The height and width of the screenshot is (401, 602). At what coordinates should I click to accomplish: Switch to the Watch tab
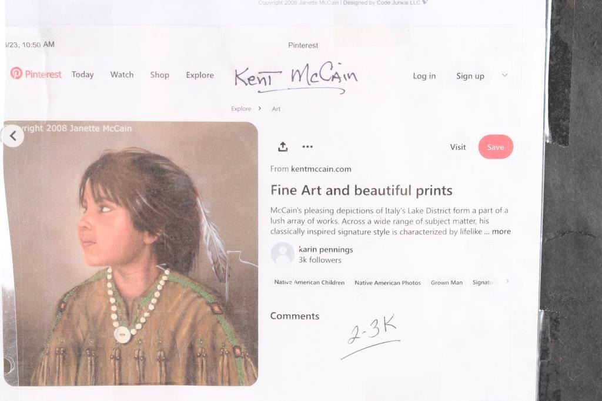122,75
